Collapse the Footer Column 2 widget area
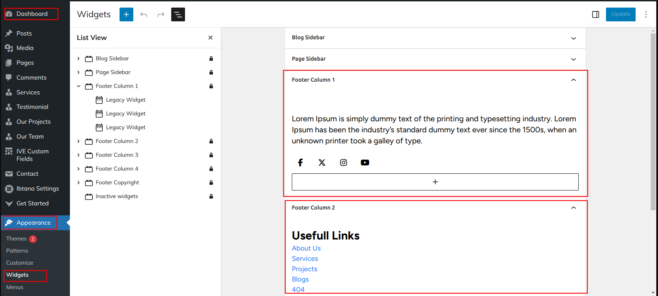 point(573,208)
